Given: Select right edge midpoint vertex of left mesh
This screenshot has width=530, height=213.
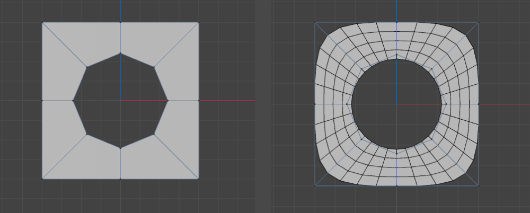Looking at the screenshot, I should click(x=198, y=101).
